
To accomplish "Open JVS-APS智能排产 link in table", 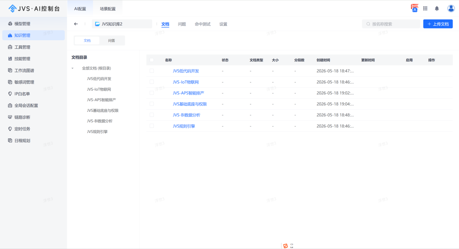I will pos(188,93).
